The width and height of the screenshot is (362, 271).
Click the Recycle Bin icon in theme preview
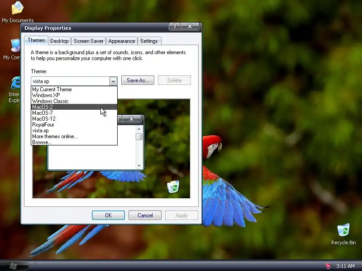[x=173, y=187]
